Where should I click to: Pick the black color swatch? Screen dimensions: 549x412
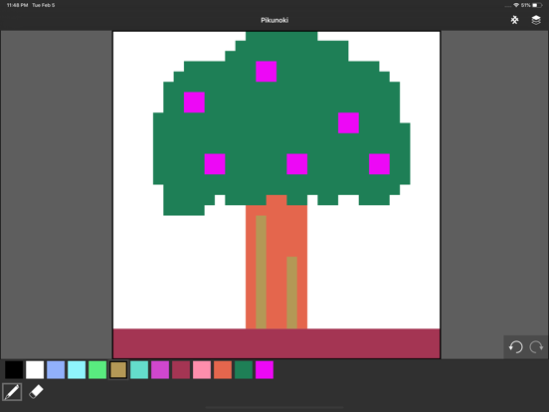click(x=14, y=370)
